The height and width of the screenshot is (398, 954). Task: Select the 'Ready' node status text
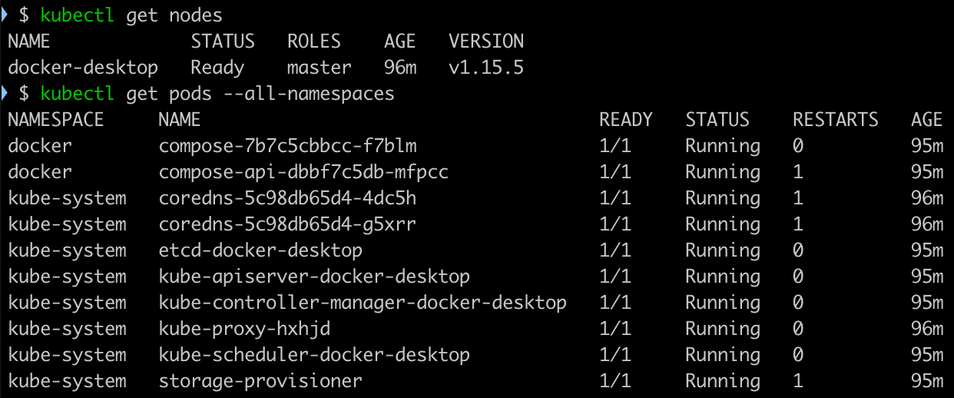point(217,68)
